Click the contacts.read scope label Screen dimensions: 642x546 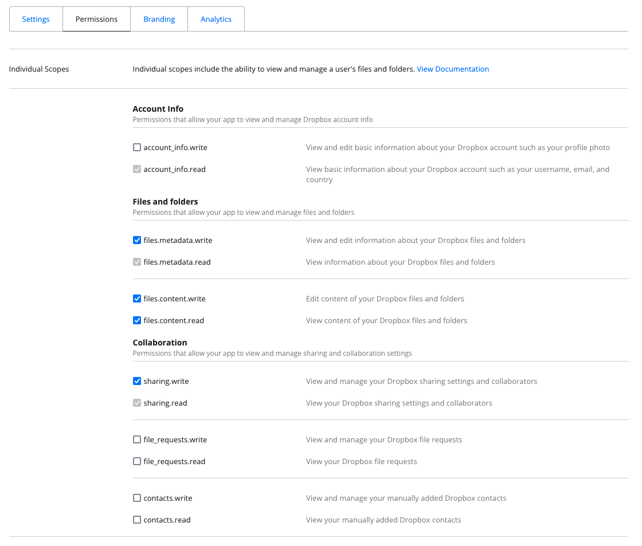(167, 520)
